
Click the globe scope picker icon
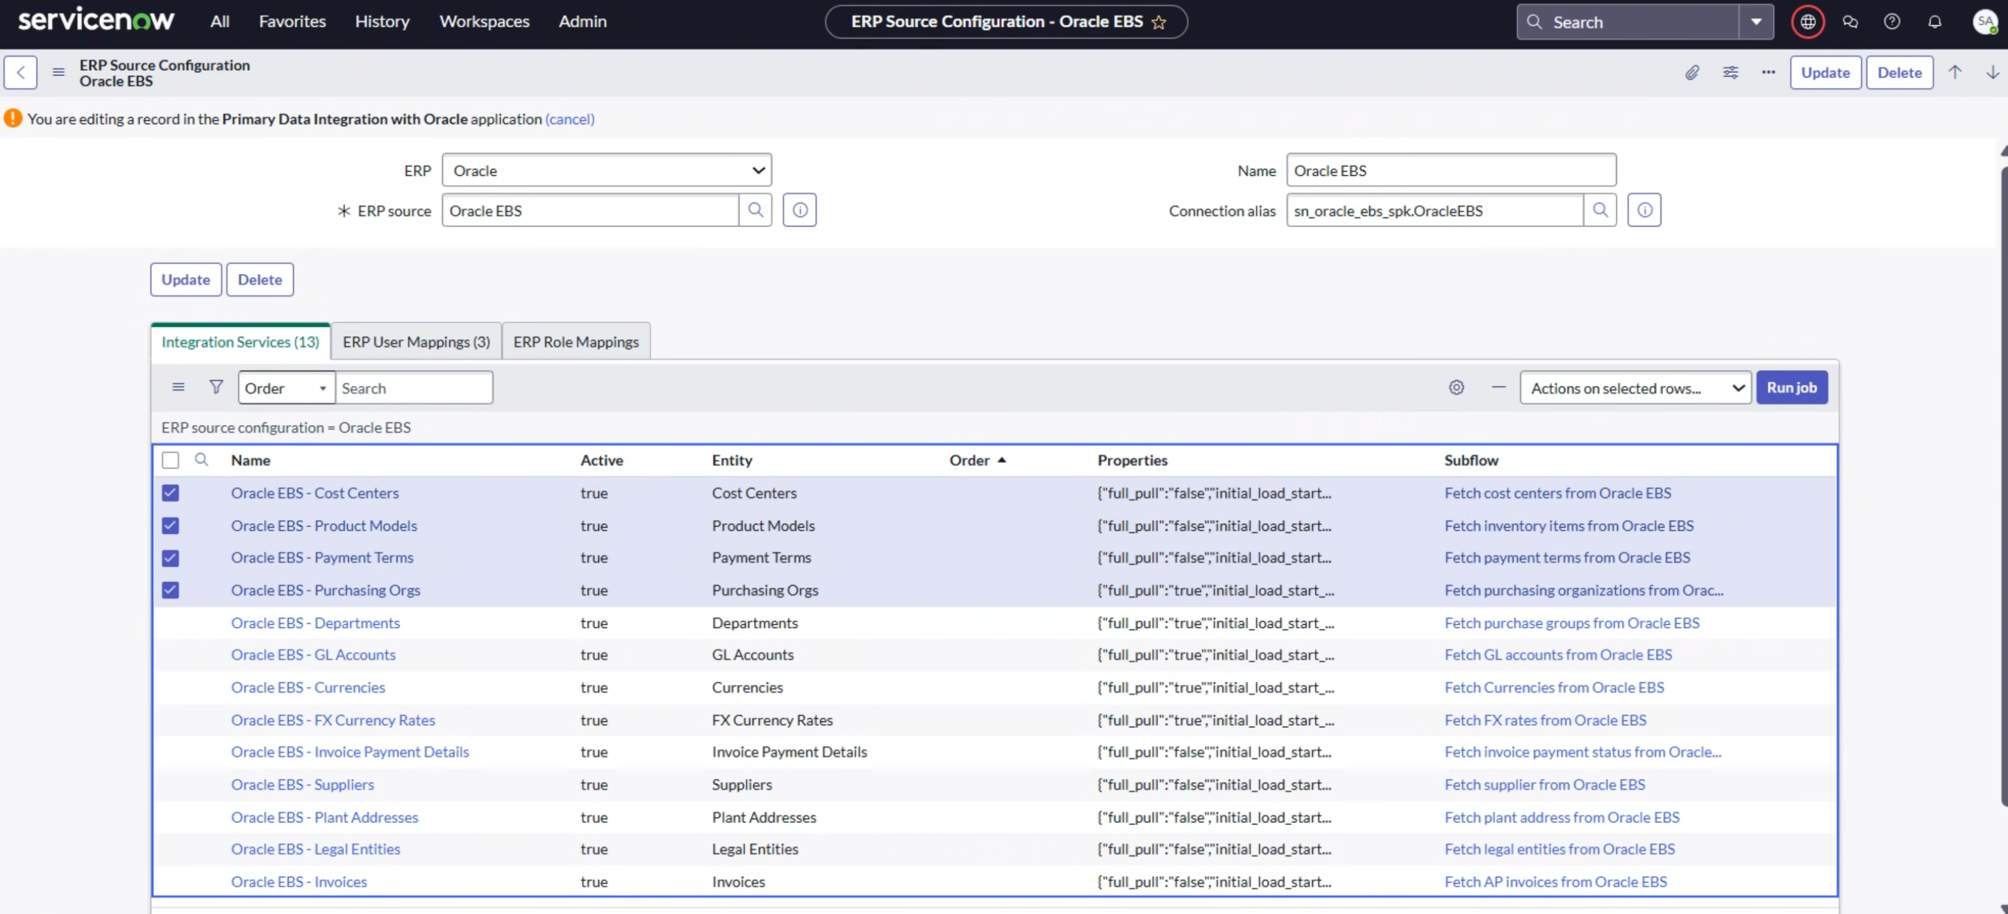coord(1807,22)
